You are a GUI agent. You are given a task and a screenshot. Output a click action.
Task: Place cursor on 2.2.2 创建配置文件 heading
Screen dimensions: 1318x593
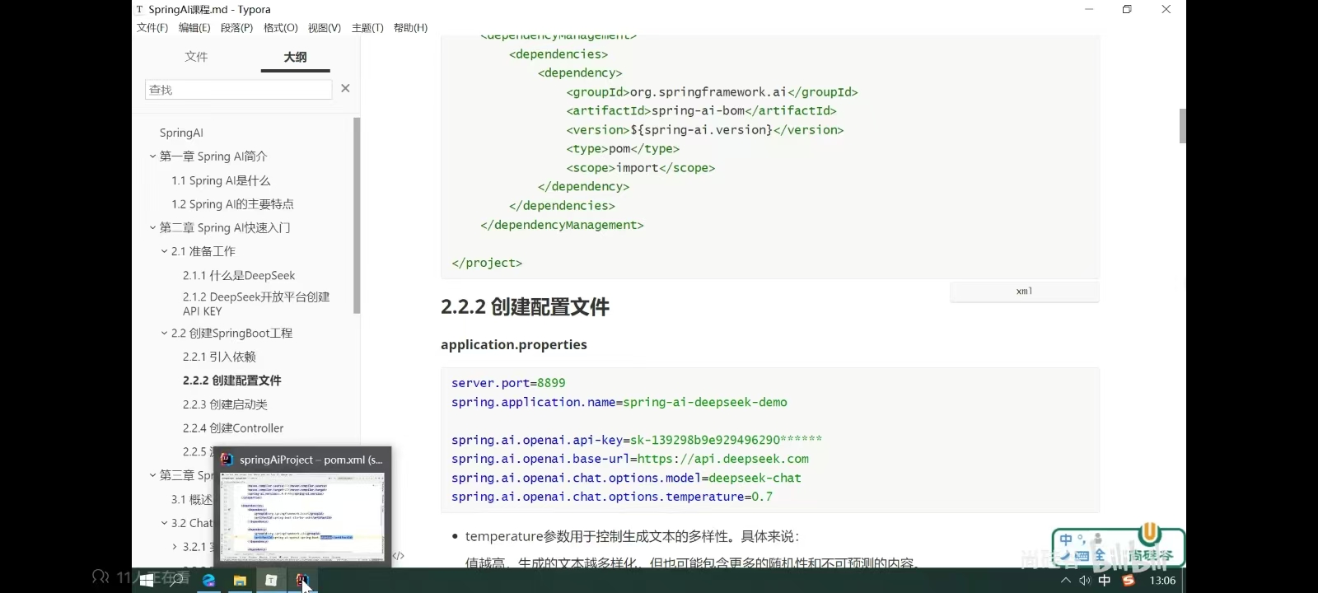coord(525,307)
